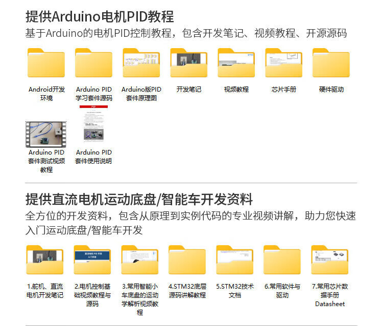The height and width of the screenshot is (326, 383).
Task: Open the 硬件驱动 folder
Action: point(331,64)
